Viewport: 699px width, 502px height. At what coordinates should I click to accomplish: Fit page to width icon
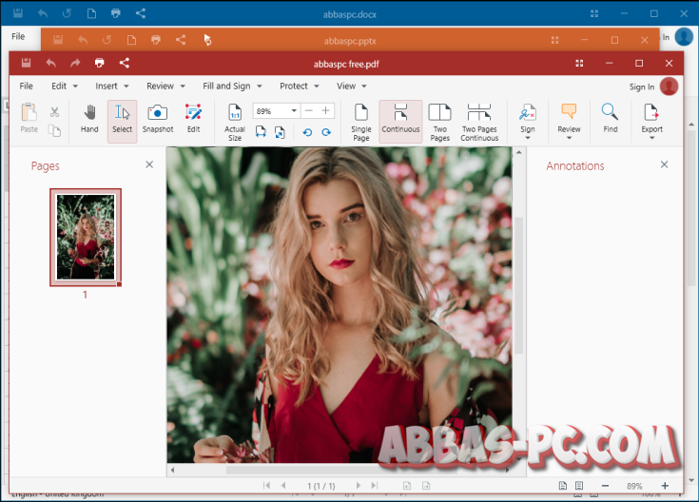coord(261,132)
